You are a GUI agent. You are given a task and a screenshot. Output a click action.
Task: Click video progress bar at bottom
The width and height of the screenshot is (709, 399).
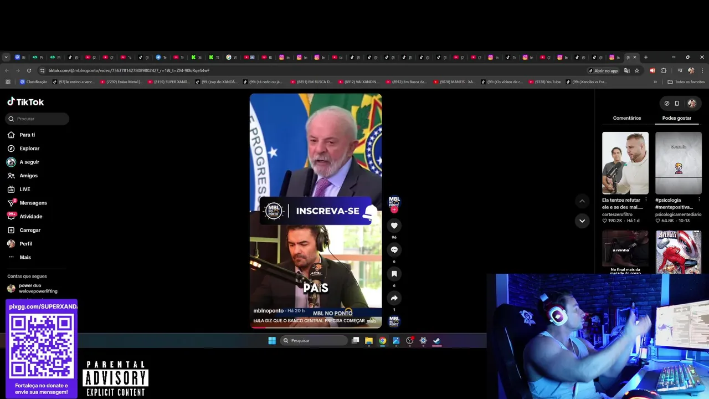(x=316, y=328)
